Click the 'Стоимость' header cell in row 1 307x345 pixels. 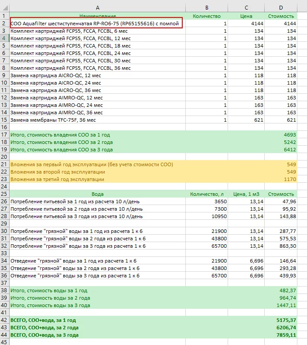281,16
